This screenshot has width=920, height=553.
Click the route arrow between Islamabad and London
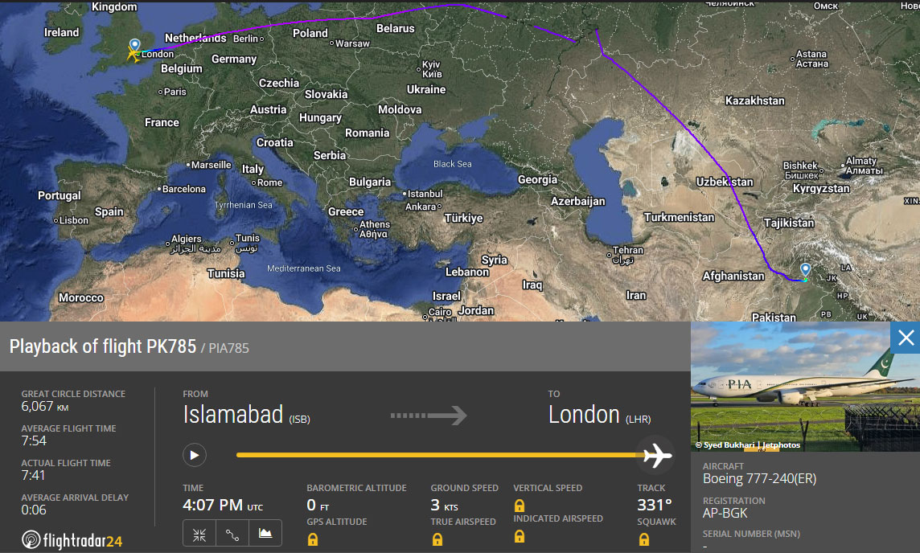click(x=429, y=416)
